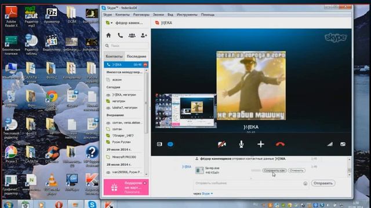Click the shared screen preview thumbnail
Image resolution: width=371 pixels, height=208 pixels.
185,111
